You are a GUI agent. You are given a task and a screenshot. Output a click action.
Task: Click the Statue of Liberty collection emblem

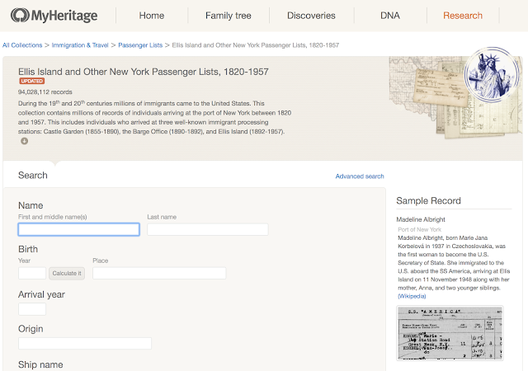[492, 75]
